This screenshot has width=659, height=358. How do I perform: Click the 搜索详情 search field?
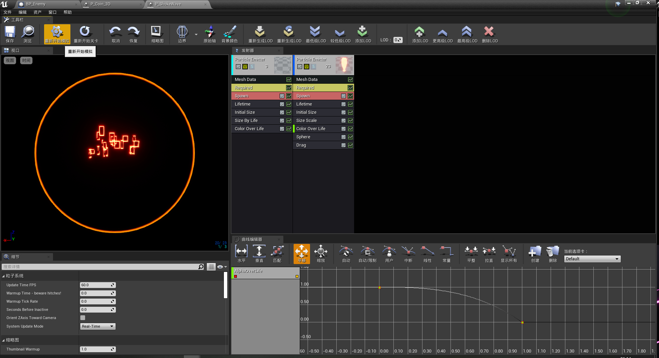click(x=99, y=267)
